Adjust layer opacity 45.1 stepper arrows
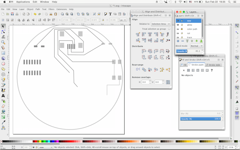Image resolution: width=240 pixels, height=150 pixels. pyautogui.click(x=202, y=51)
